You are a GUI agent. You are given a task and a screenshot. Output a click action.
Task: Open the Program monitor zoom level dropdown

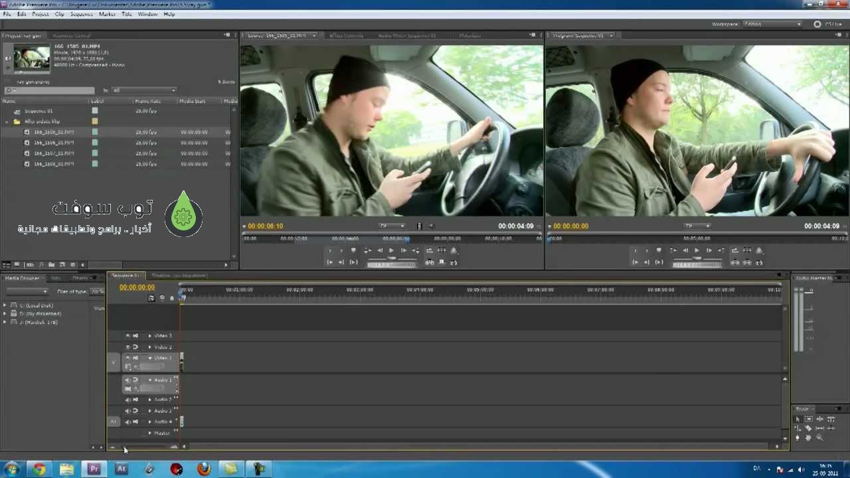(697, 226)
